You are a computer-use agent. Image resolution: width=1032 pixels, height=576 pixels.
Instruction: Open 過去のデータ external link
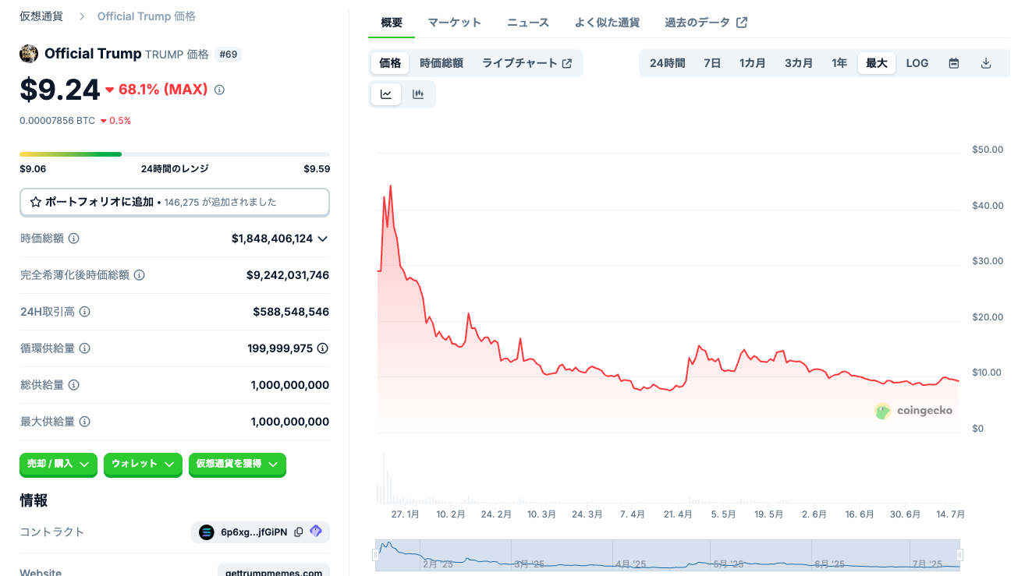705,23
